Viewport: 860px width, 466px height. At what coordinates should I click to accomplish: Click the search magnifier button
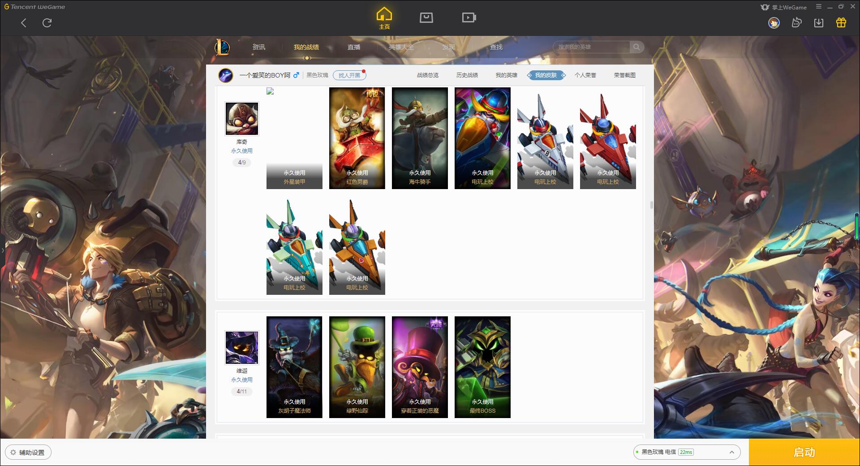coord(636,47)
